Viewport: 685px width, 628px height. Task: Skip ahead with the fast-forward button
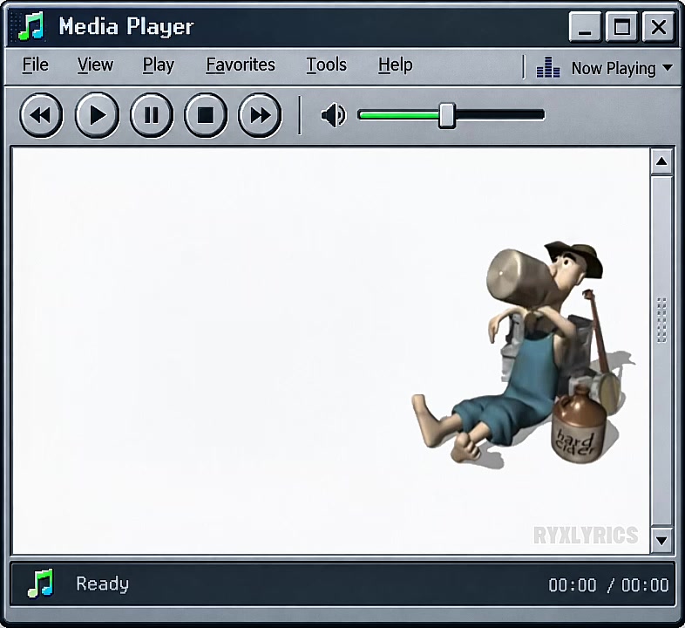260,115
